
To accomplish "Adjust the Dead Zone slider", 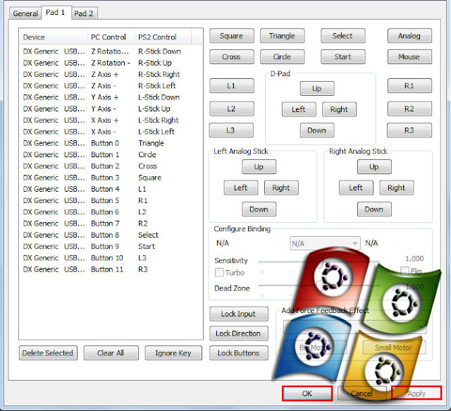I will pyautogui.click(x=319, y=286).
